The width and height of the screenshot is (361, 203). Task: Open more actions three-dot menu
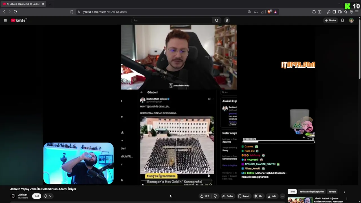282,196
